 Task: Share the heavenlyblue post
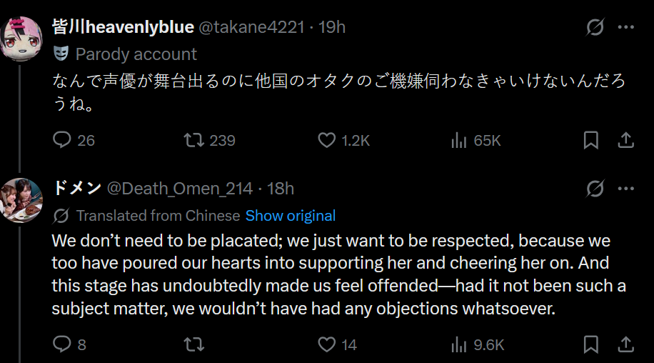tap(625, 140)
